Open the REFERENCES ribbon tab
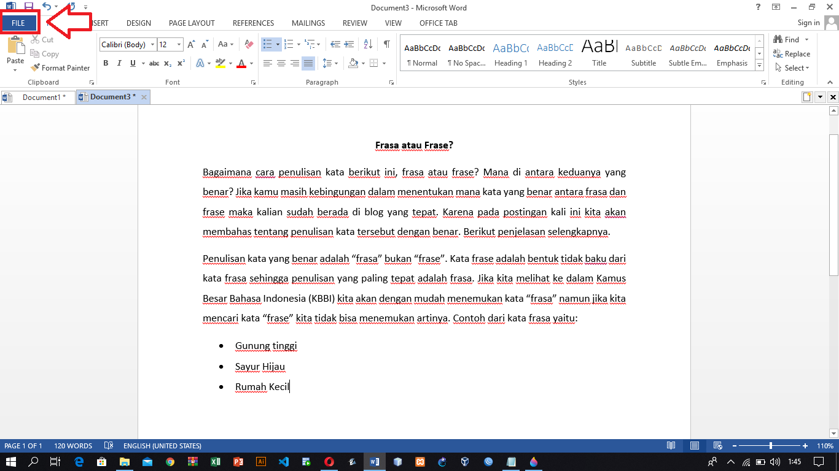This screenshot has height=471, width=839. (253, 23)
